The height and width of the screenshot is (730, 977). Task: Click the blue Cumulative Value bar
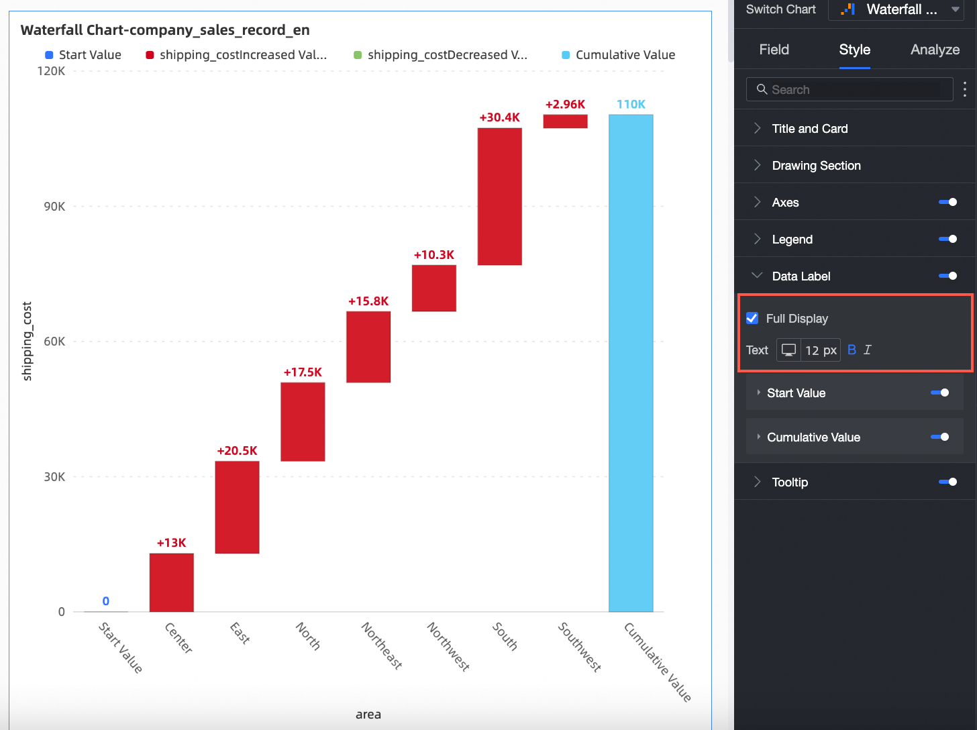[631, 363]
